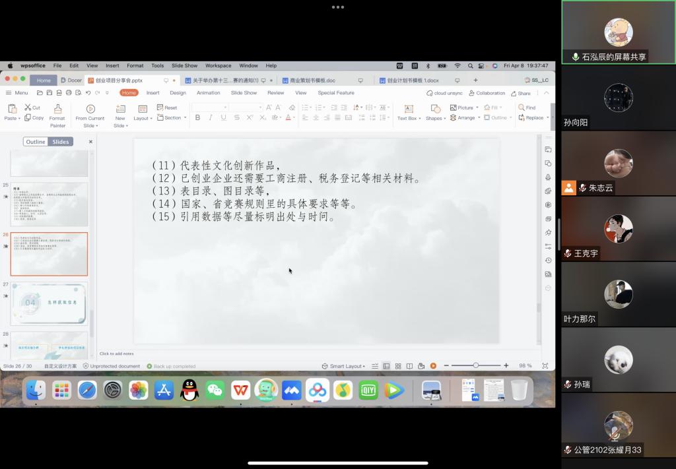676x469 pixels.
Task: Apply bold formatting in ribbon
Action: coord(197,117)
